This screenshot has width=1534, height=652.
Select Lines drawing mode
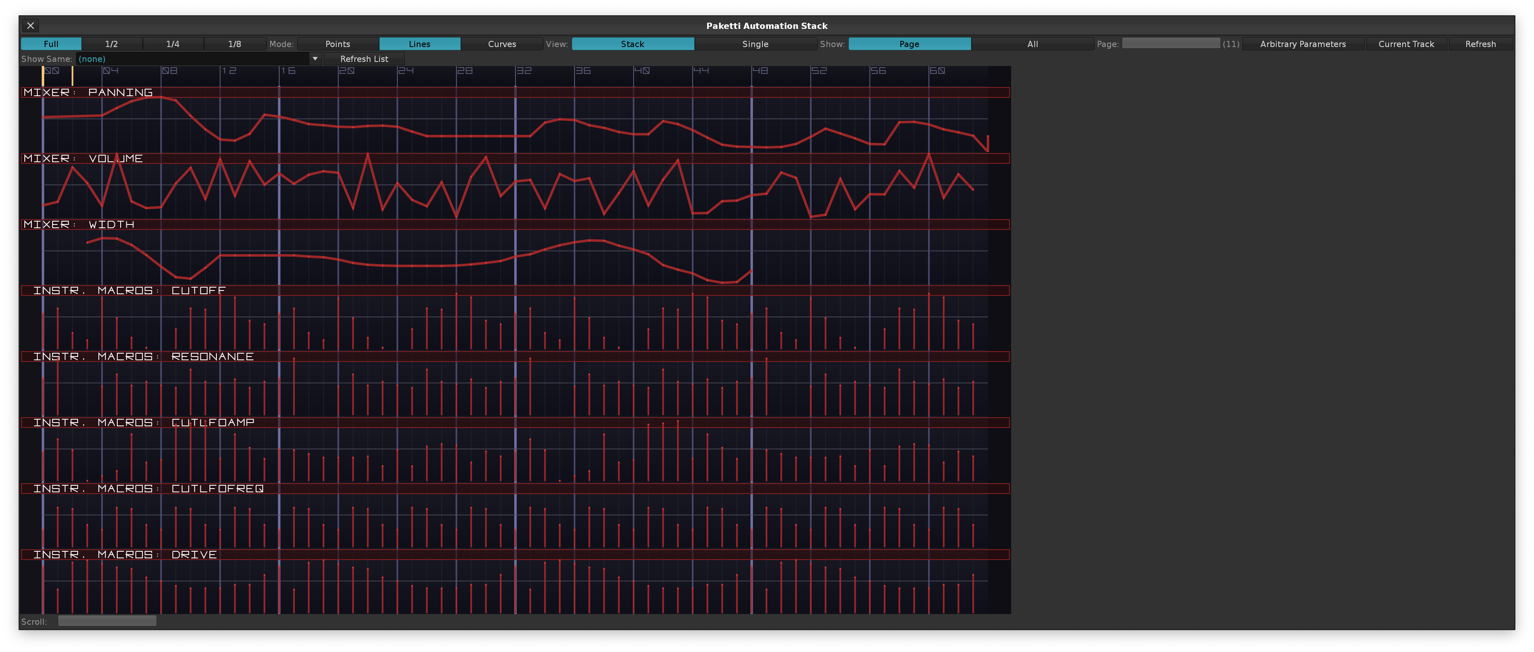point(419,44)
